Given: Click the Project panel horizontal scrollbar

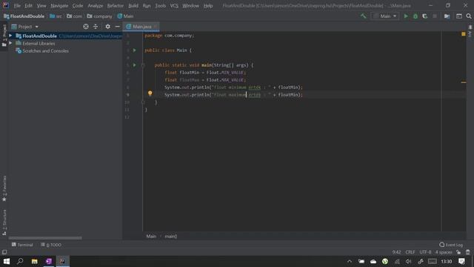Looking at the screenshot, I should pyautogui.click(x=45, y=238).
